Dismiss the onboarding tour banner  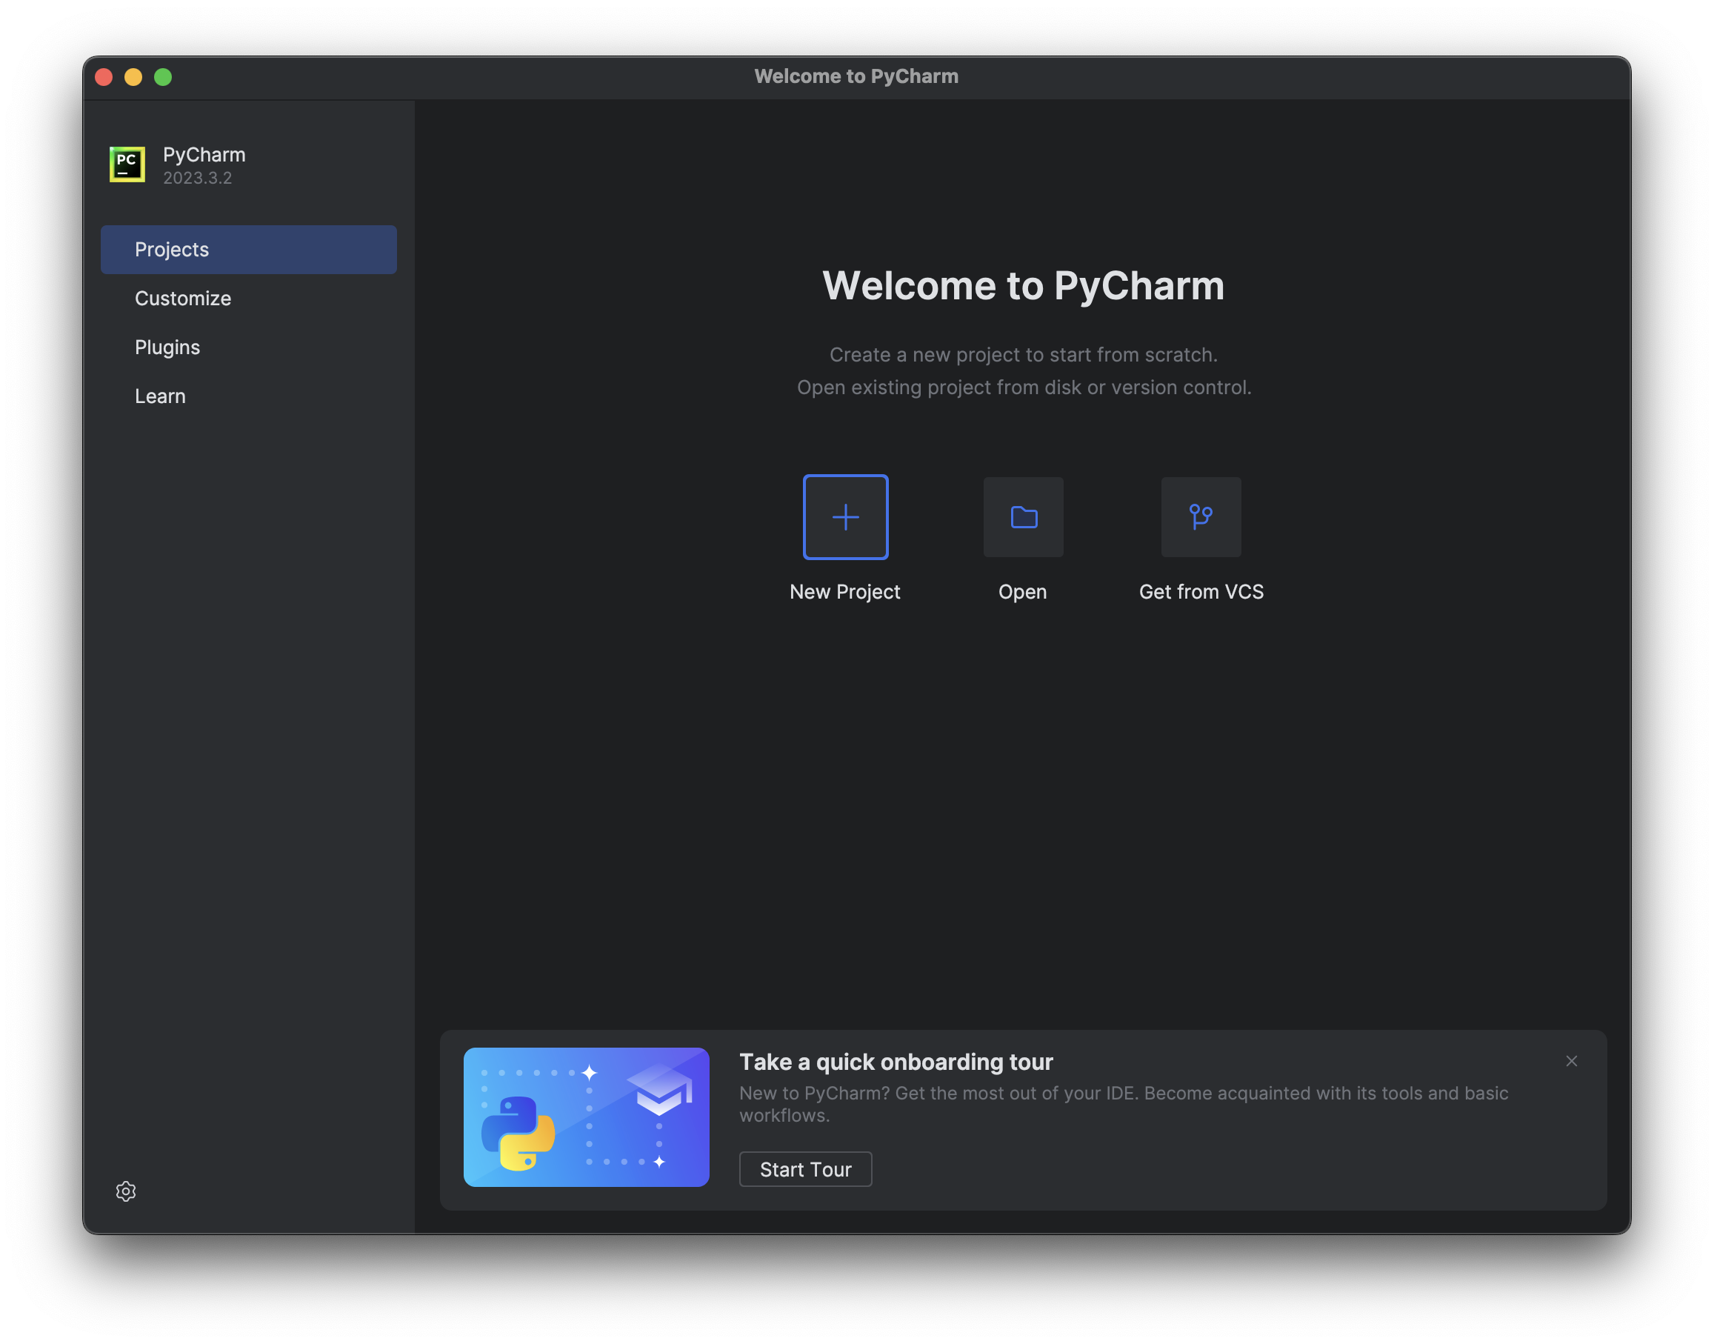pyautogui.click(x=1571, y=1061)
